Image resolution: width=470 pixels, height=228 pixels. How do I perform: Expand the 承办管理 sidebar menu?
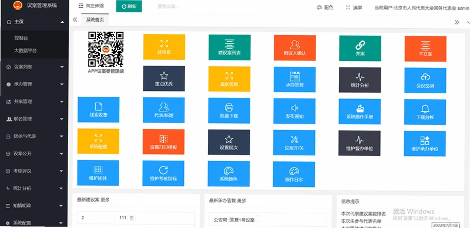pyautogui.click(x=34, y=84)
